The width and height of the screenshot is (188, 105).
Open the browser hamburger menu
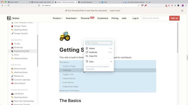(186, 5)
